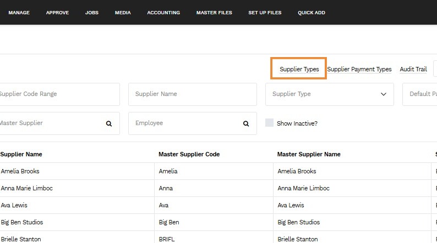Open the APPROVE menu
Viewport: 437px width, 243px height.
(x=57, y=13)
